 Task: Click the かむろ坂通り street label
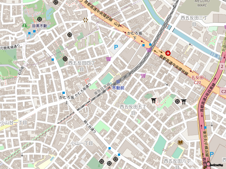[x=83, y=90]
